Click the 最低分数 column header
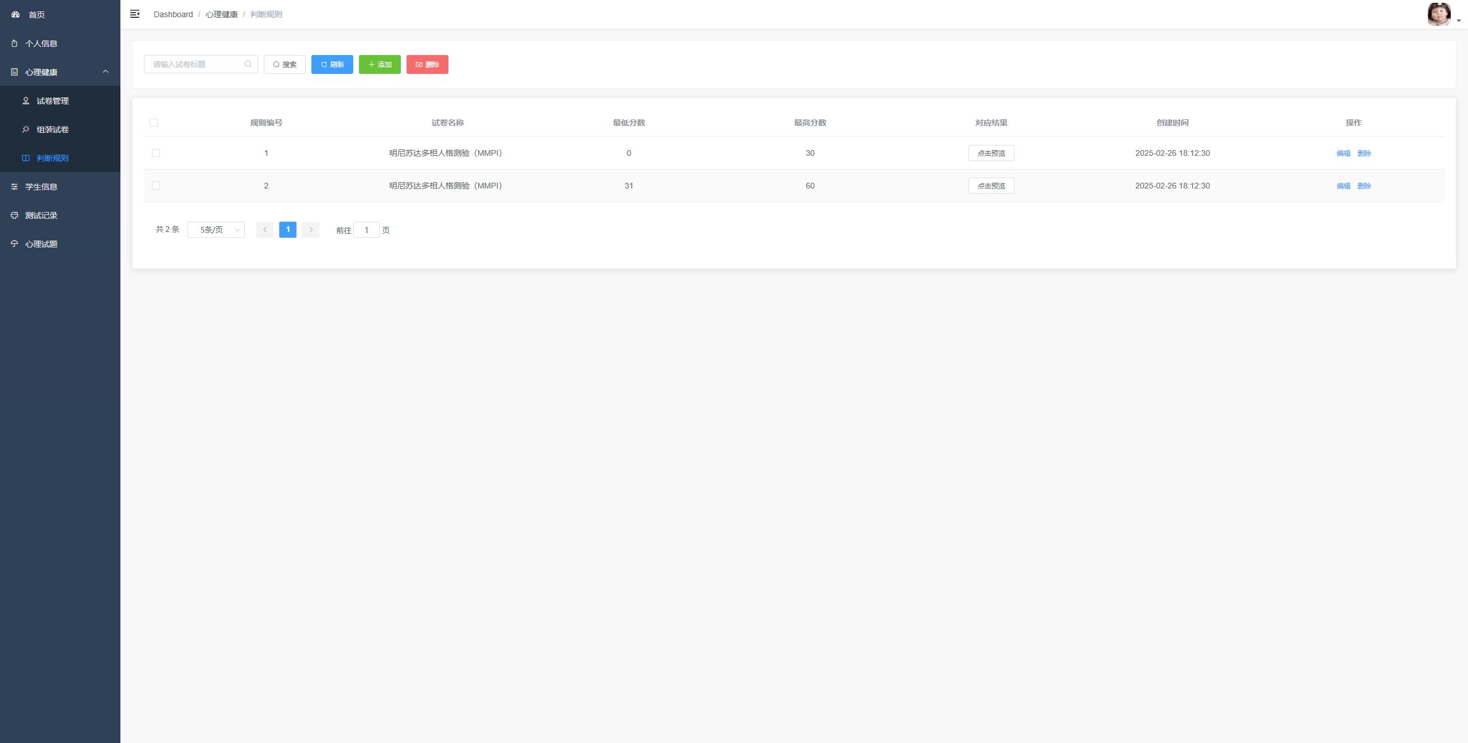Screen dimensions: 1468x743 click(x=628, y=123)
